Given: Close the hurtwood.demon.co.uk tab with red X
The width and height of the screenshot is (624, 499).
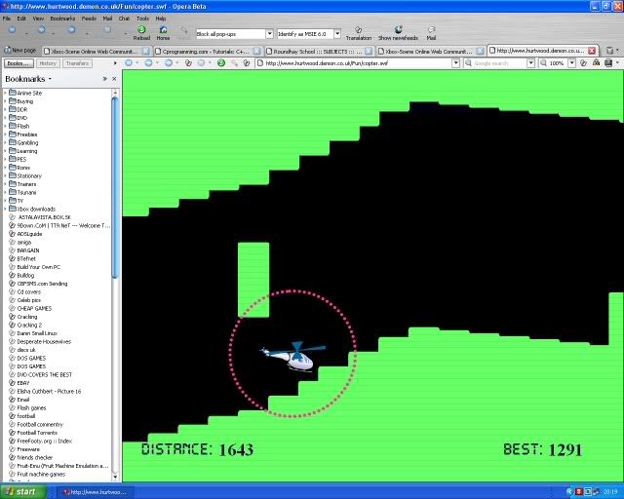Looking at the screenshot, I should tap(592, 51).
